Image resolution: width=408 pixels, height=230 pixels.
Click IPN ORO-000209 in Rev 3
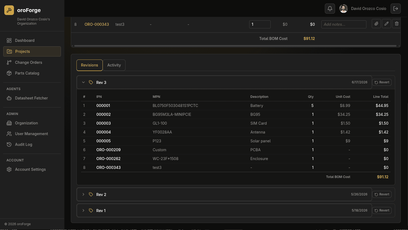[x=108, y=150]
